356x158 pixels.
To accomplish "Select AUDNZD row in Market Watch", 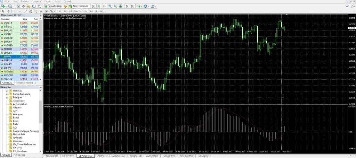I will tap(19, 71).
